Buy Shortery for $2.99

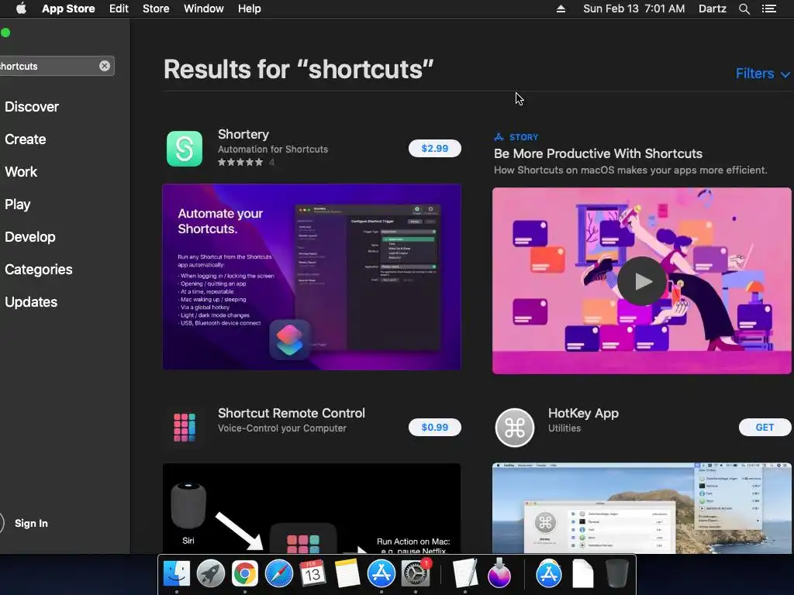point(434,148)
